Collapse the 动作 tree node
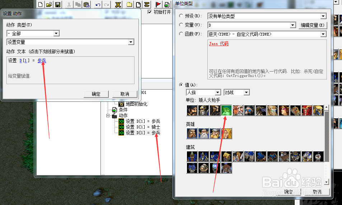The height and width of the screenshot is (205, 342). (108, 115)
